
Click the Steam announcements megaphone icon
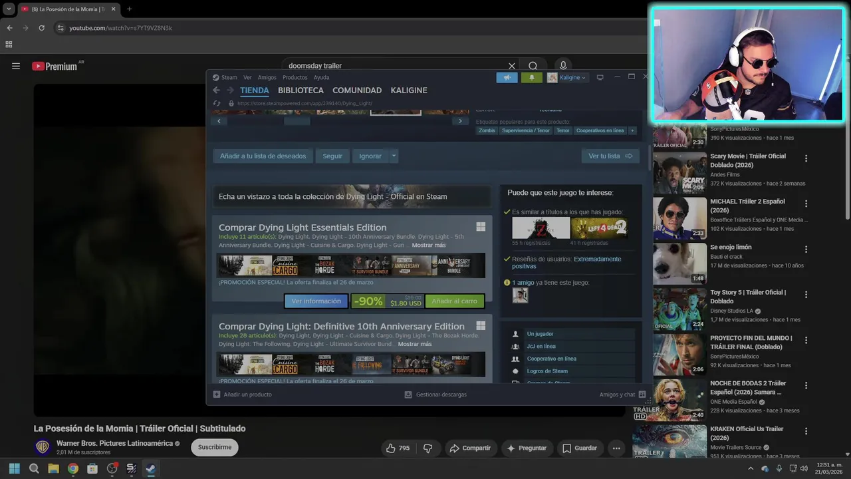pos(507,77)
